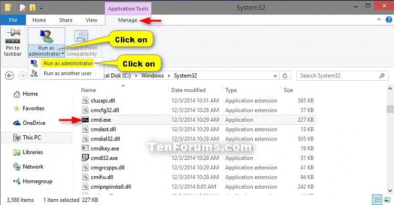This screenshot has height=205, width=394.
Task: Click the search magnifier icon
Action: tap(382, 75)
